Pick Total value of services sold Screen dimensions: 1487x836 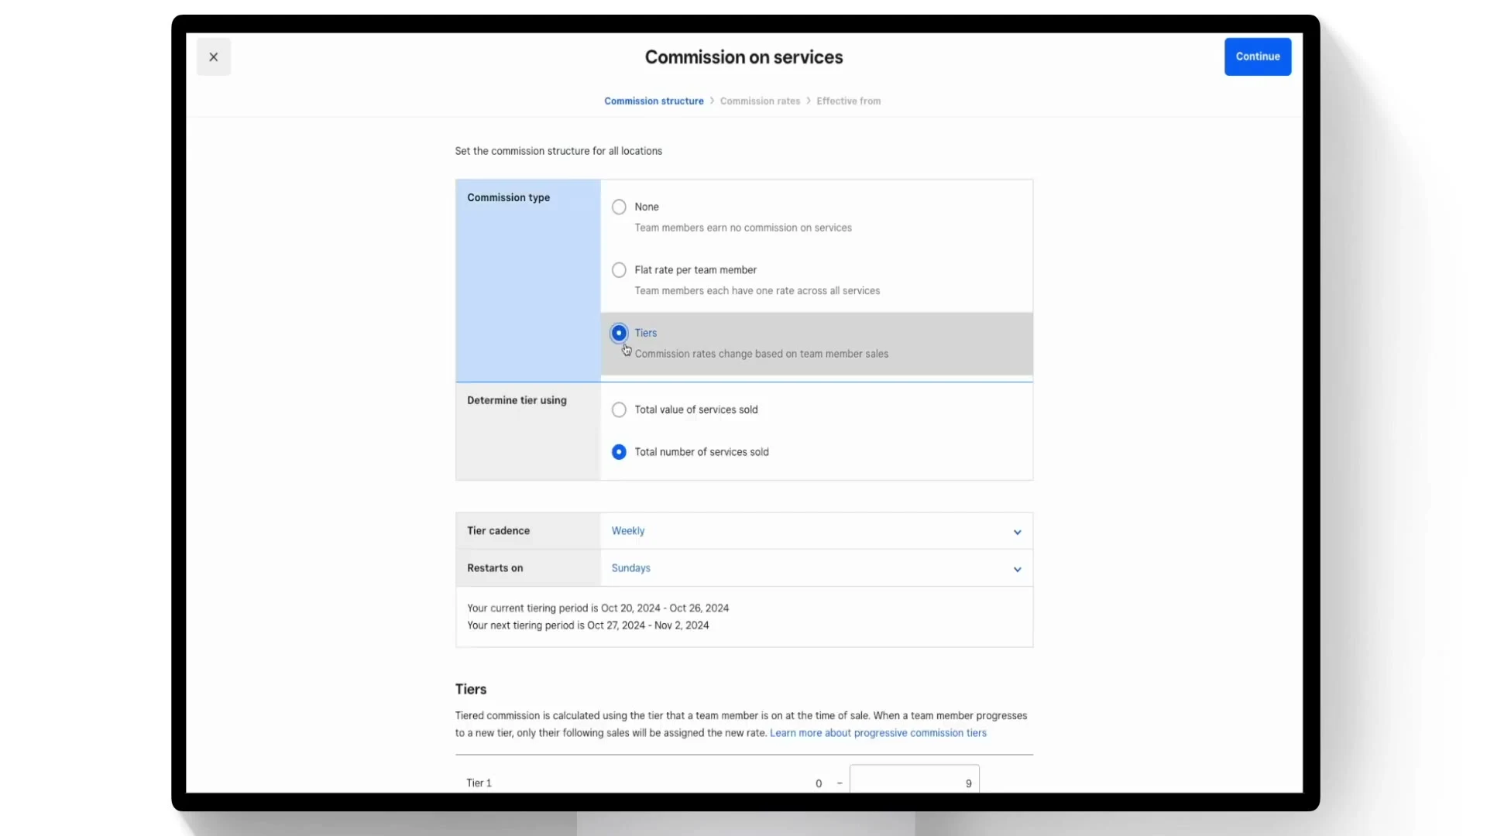click(619, 409)
